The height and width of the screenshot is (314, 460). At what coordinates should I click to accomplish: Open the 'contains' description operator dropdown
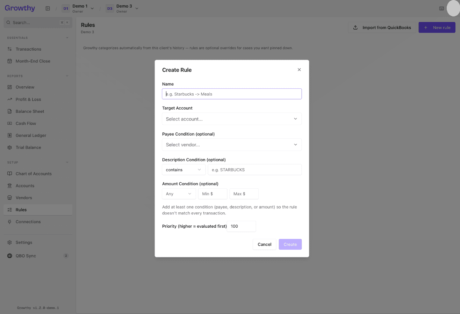tap(184, 170)
